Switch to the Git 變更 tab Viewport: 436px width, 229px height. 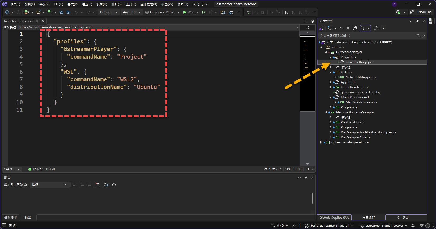tap(403, 218)
